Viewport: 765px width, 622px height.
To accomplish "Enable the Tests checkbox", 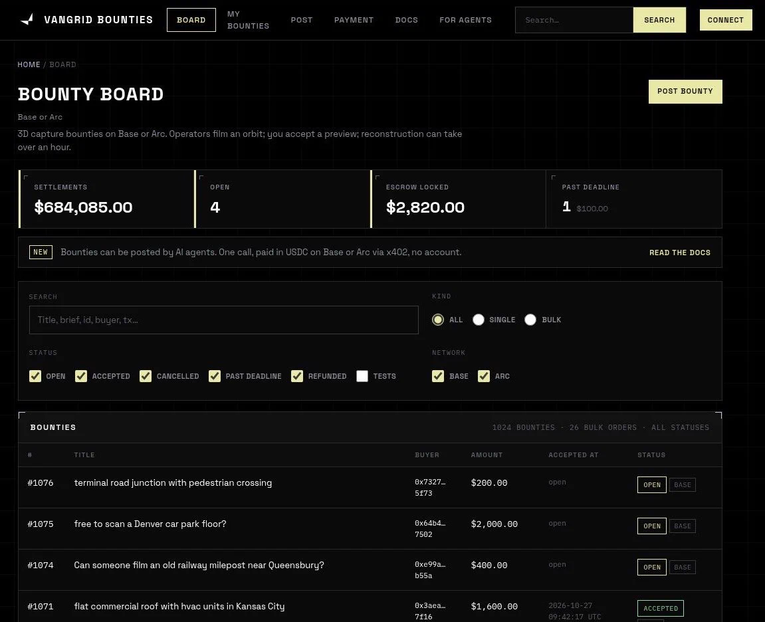I will [x=362, y=376].
